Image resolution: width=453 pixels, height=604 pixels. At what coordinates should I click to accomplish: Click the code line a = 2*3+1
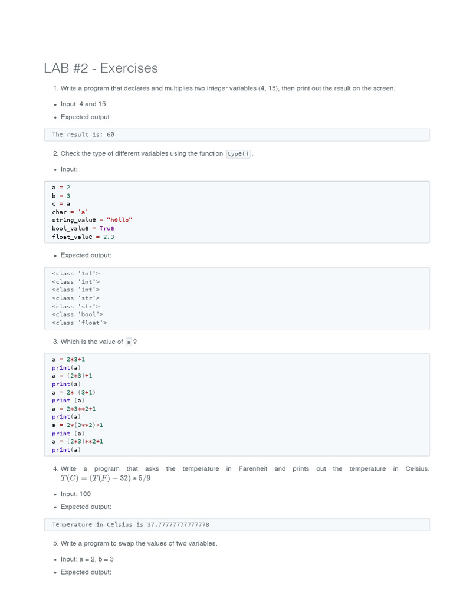(68, 359)
